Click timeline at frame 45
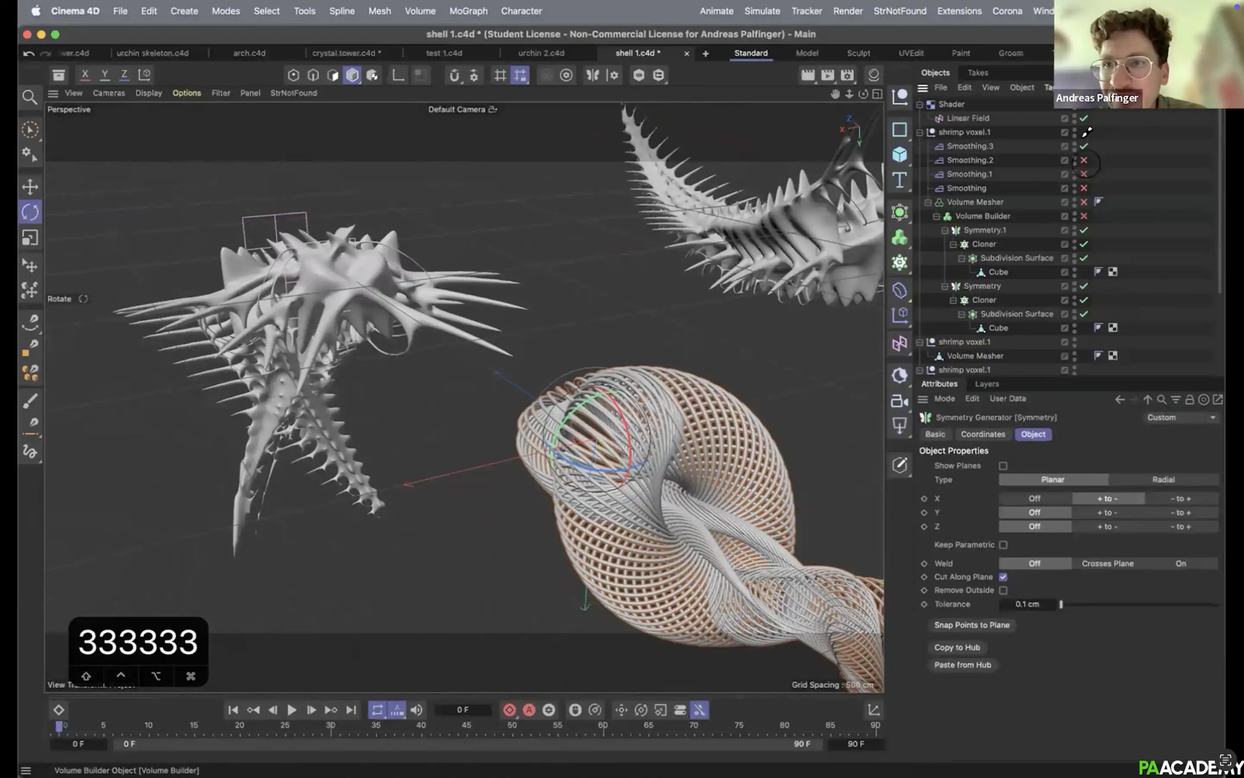 tap(466, 726)
